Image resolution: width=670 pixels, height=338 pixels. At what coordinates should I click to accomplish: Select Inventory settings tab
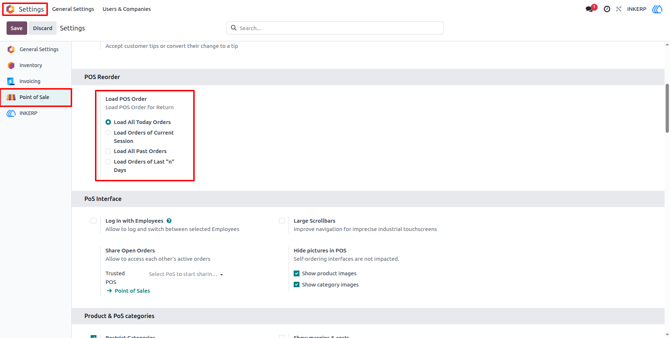point(36,65)
